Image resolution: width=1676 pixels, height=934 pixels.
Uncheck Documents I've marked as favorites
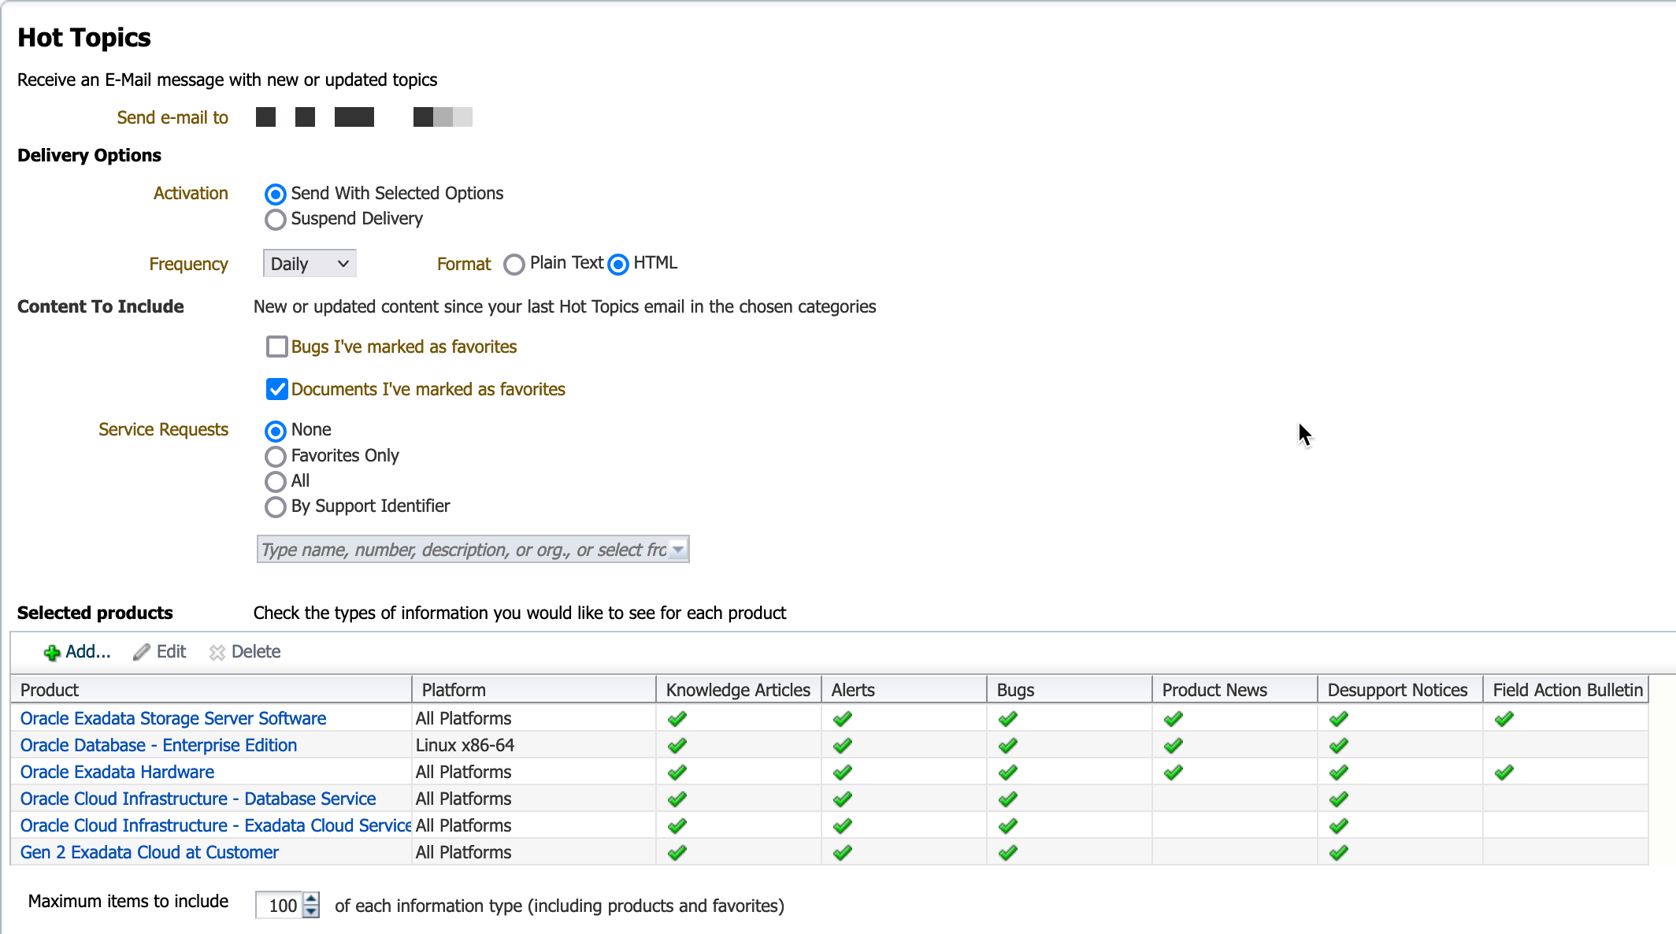coord(276,389)
